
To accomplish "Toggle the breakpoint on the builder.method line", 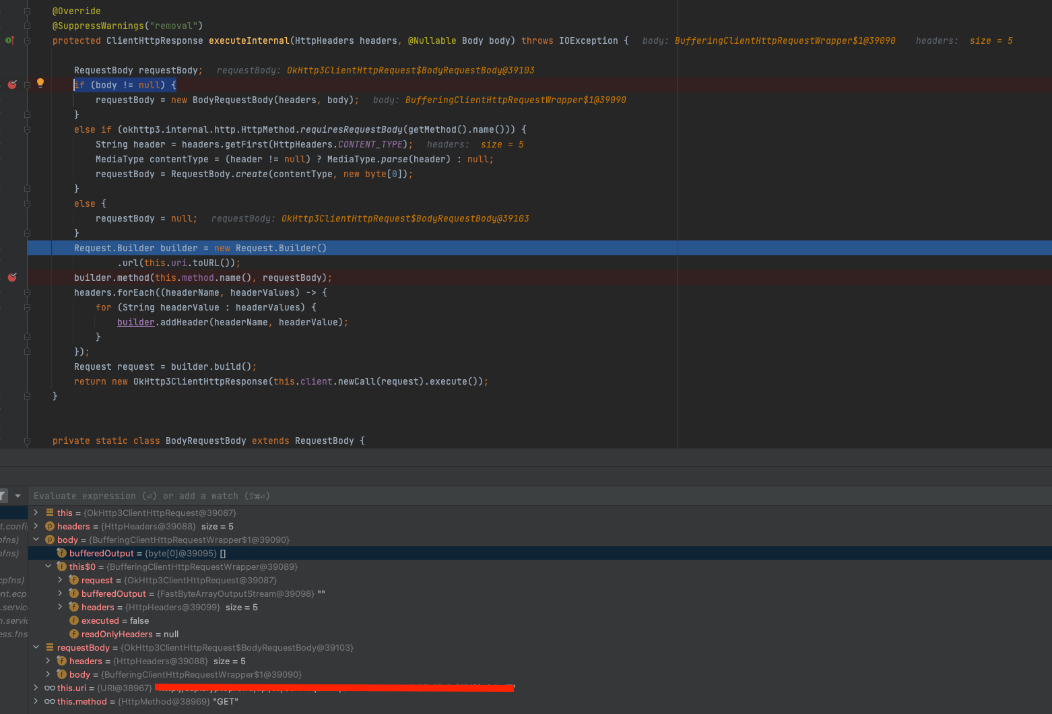I will coord(12,278).
